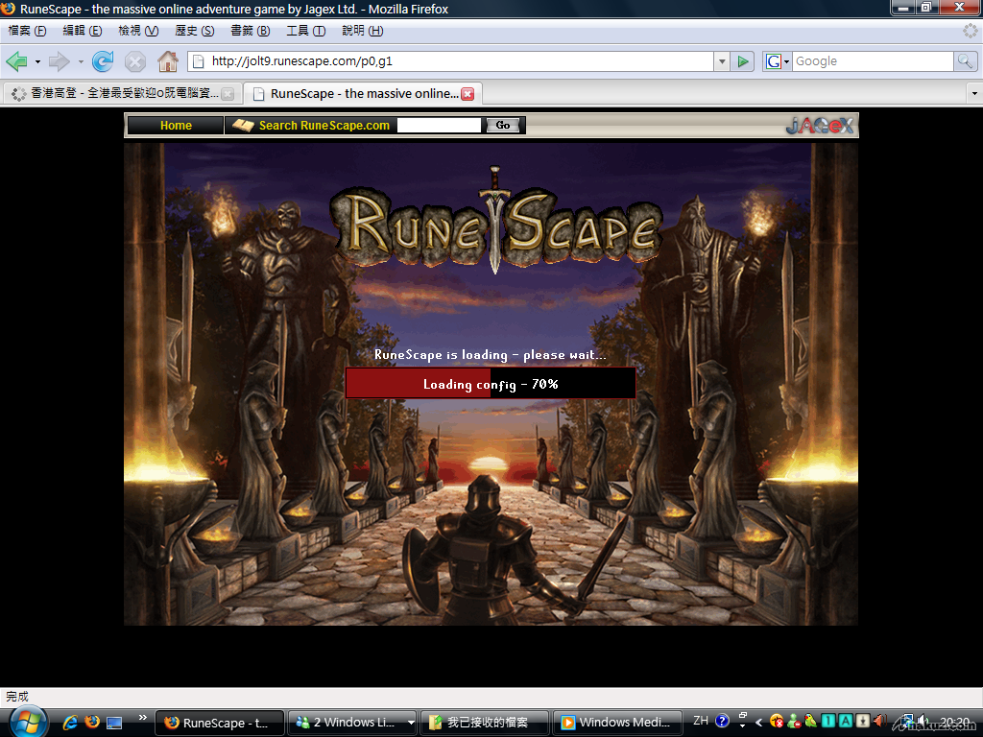Select the RuneScape browser tab

tap(362, 94)
